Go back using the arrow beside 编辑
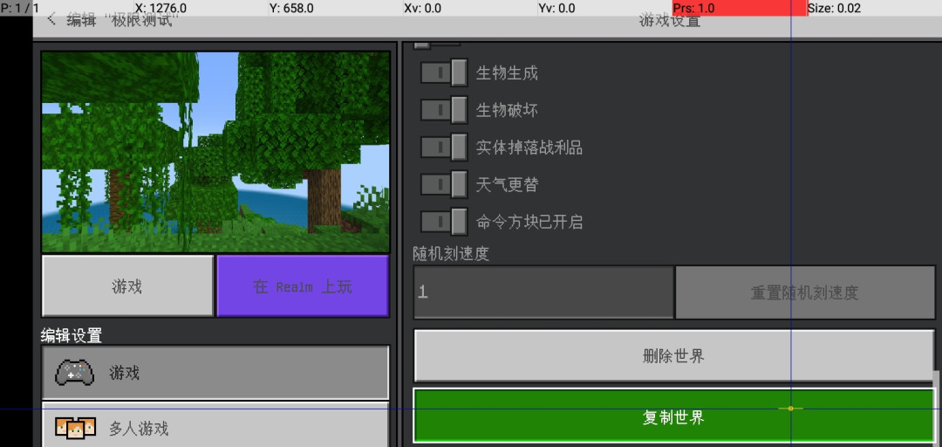This screenshot has height=447, width=942. click(x=51, y=20)
